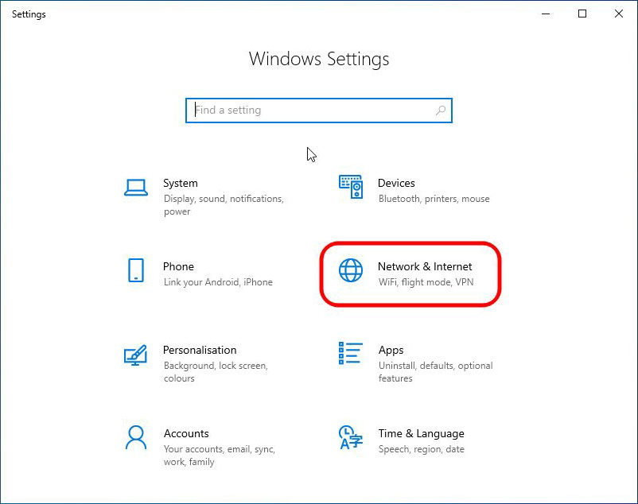Click the Time & Language icon
The height and width of the screenshot is (504, 638).
pos(351,437)
